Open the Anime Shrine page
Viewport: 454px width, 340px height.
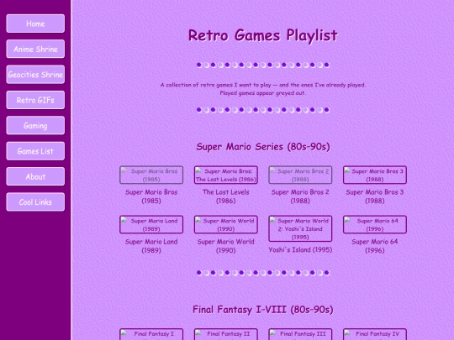pyautogui.click(x=35, y=49)
